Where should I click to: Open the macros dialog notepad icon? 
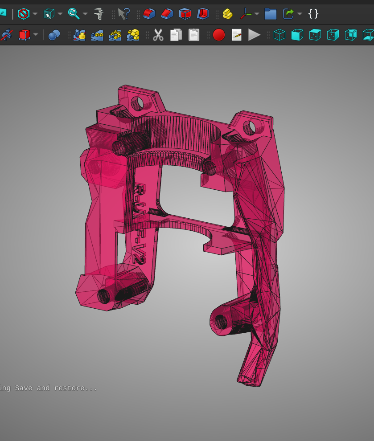click(237, 35)
